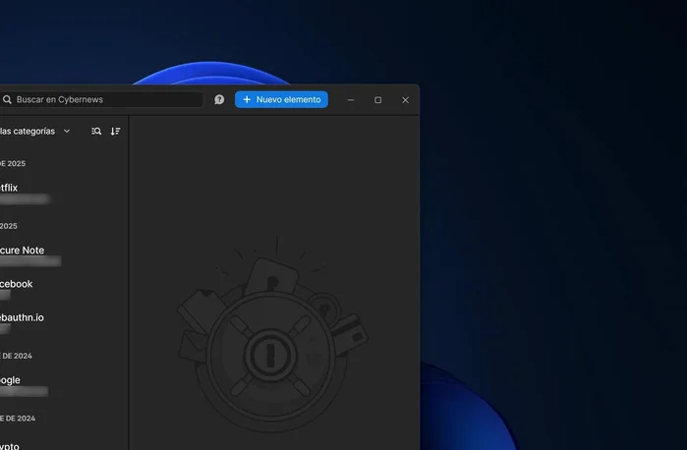687x450 pixels.
Task: Minimize the 1Password window
Action: (x=351, y=99)
